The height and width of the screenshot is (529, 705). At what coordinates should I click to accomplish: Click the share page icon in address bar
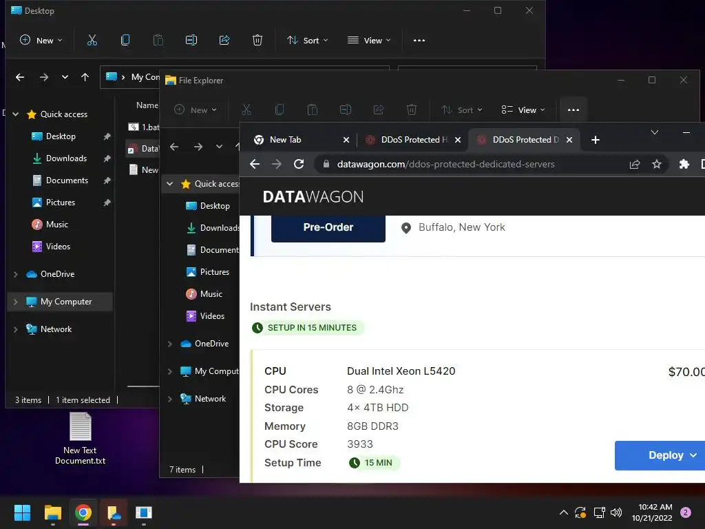[634, 164]
